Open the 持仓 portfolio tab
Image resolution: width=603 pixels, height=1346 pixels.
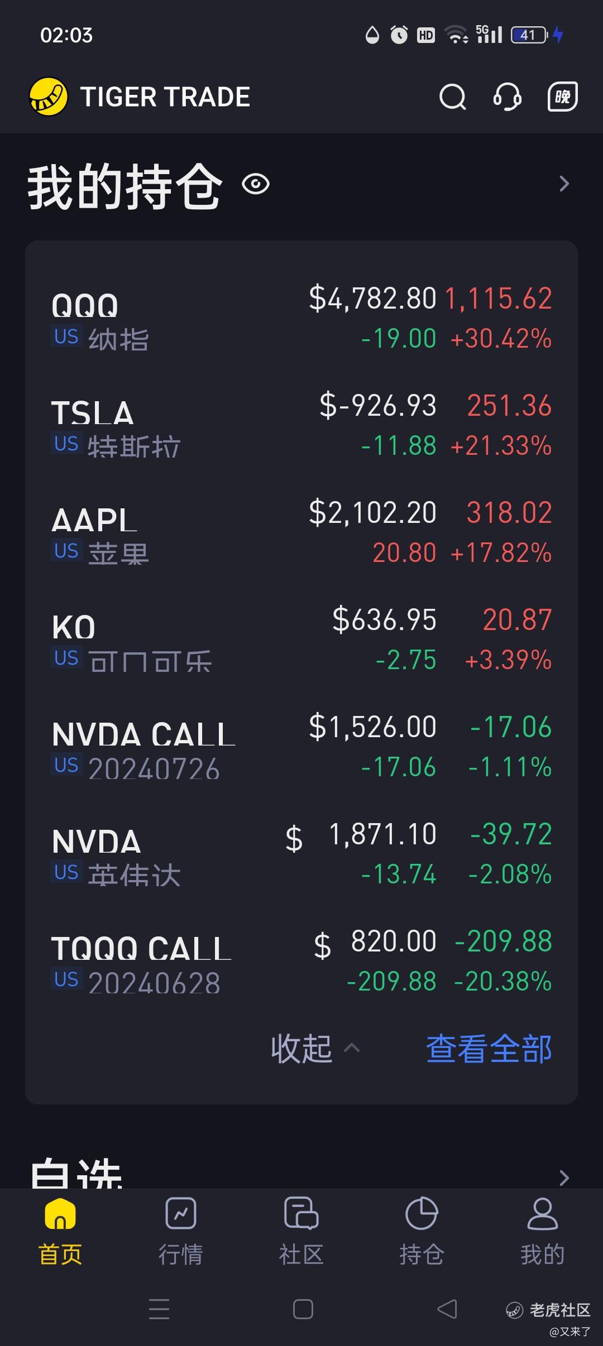coord(422,1232)
